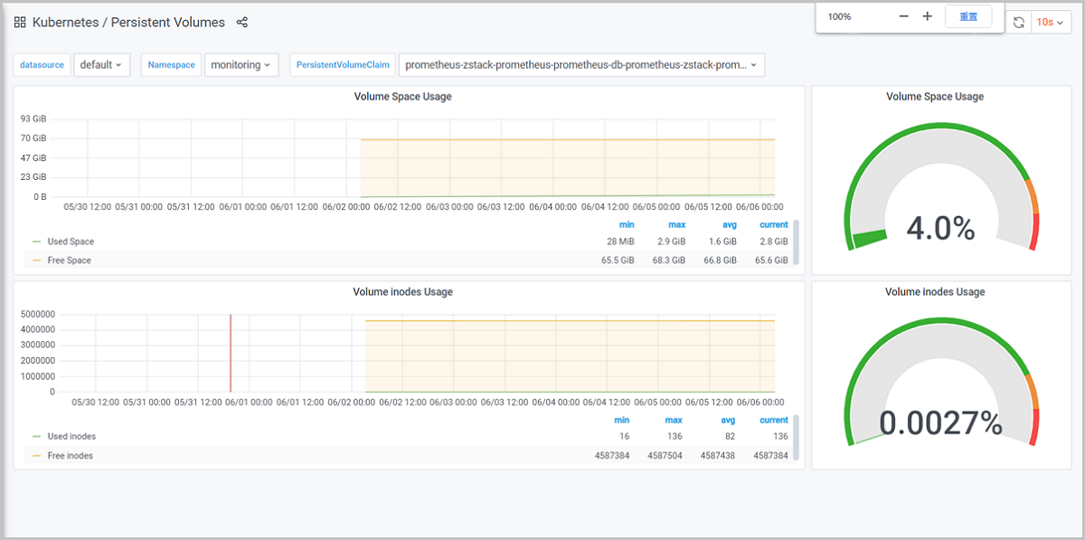The image size is (1085, 540).
Task: Zoom out with the minus icon
Action: click(903, 16)
